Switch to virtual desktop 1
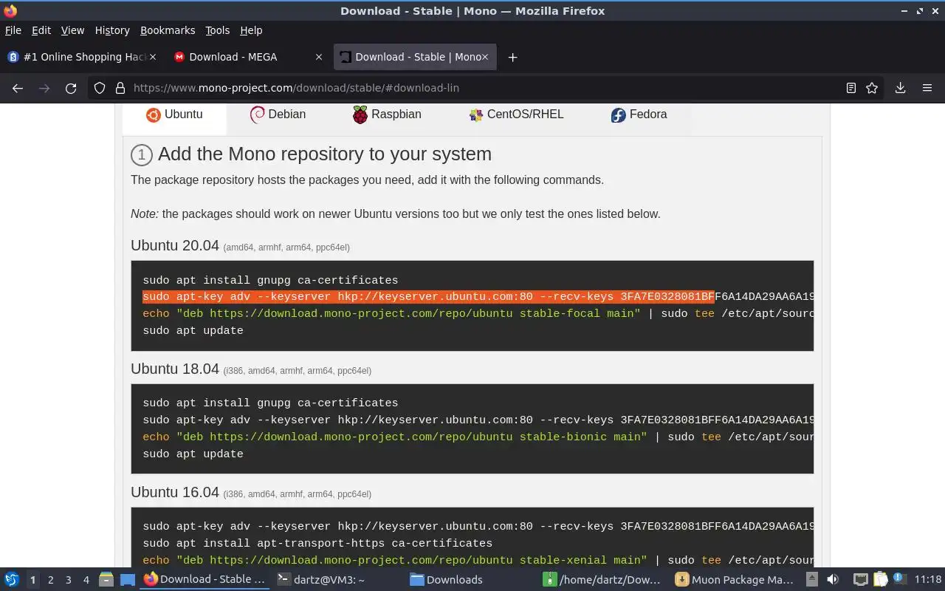The image size is (945, 591). point(32,580)
